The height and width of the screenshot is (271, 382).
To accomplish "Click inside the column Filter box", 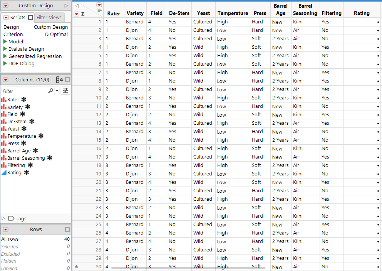I will click(23, 91).
